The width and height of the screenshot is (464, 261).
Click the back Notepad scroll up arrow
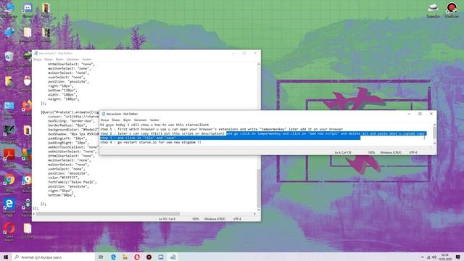[x=259, y=65]
